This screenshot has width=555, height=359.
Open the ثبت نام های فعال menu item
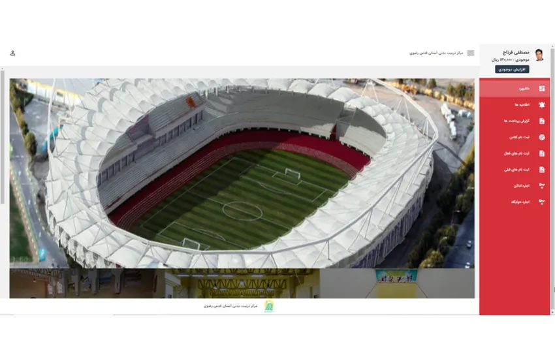(x=516, y=153)
